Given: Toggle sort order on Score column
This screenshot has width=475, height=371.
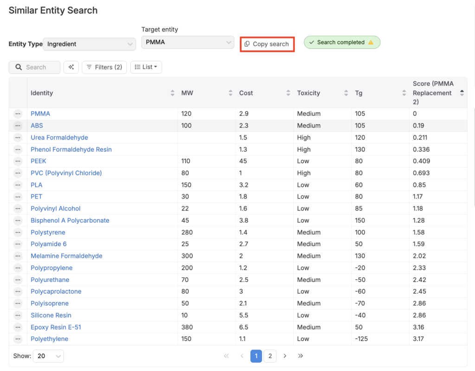Looking at the screenshot, I should click(462, 93).
